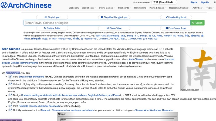Click the Sign Up link
This screenshot has height=121, width=216.
point(205,2)
